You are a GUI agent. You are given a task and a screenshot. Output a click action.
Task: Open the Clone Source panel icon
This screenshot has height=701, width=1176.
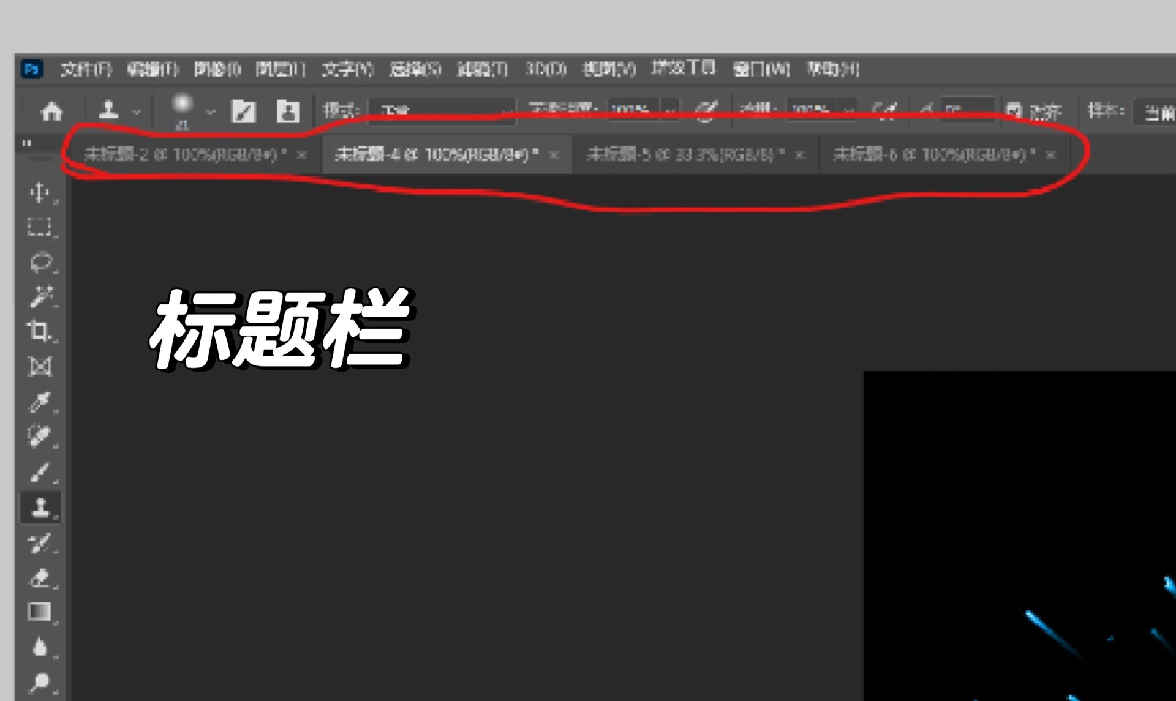[287, 111]
